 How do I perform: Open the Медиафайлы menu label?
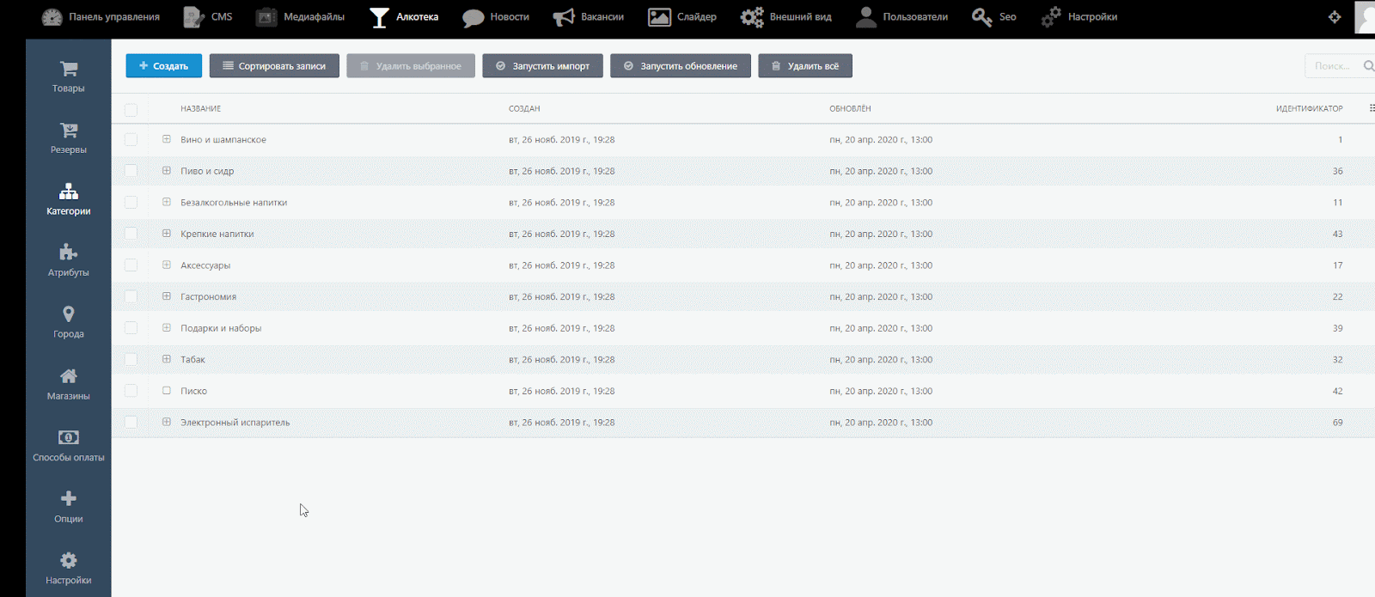click(314, 17)
